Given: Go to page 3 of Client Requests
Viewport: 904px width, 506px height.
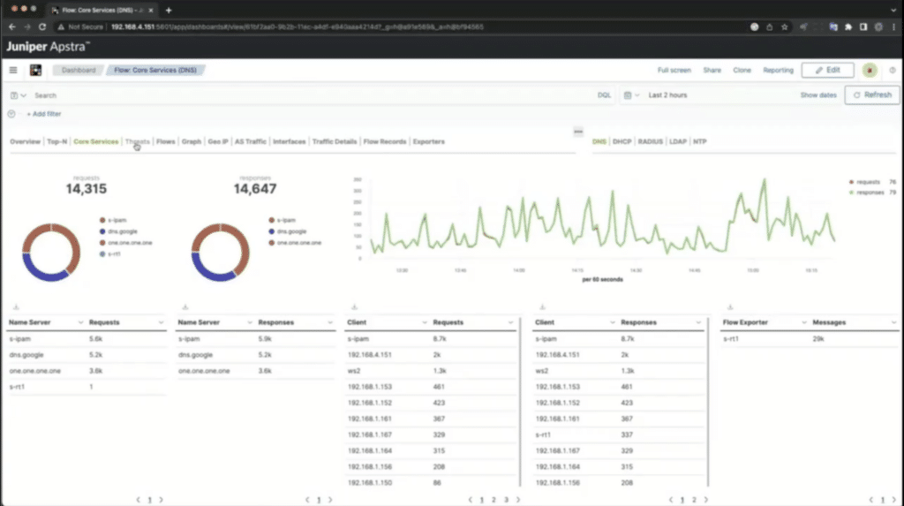Looking at the screenshot, I should [506, 500].
